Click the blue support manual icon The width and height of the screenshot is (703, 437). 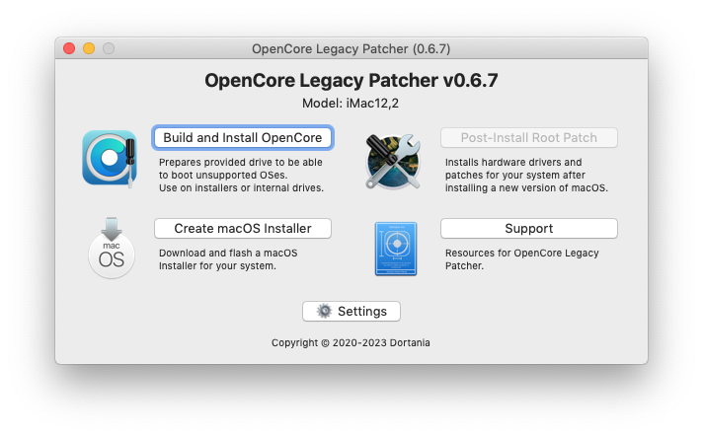click(396, 249)
